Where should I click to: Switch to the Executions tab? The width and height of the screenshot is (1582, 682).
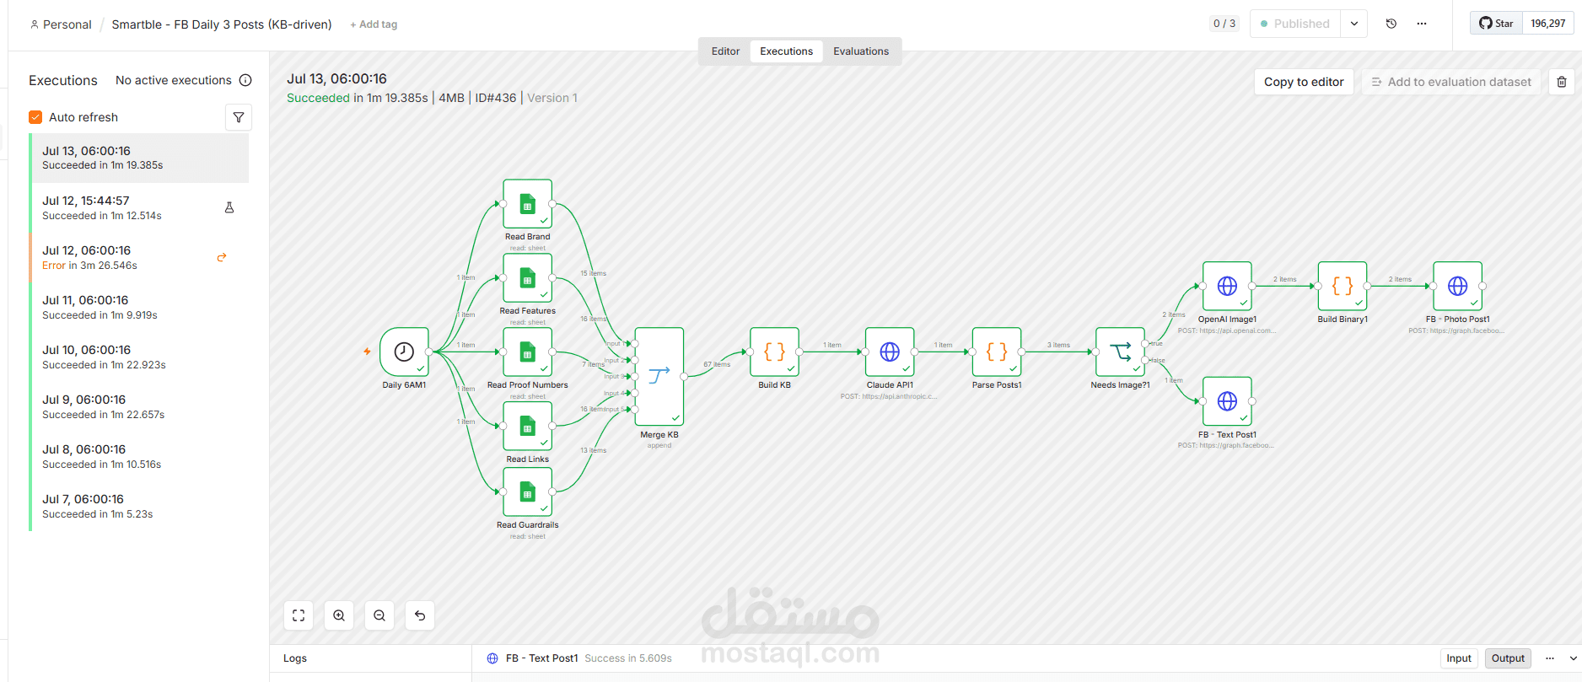[x=786, y=51]
